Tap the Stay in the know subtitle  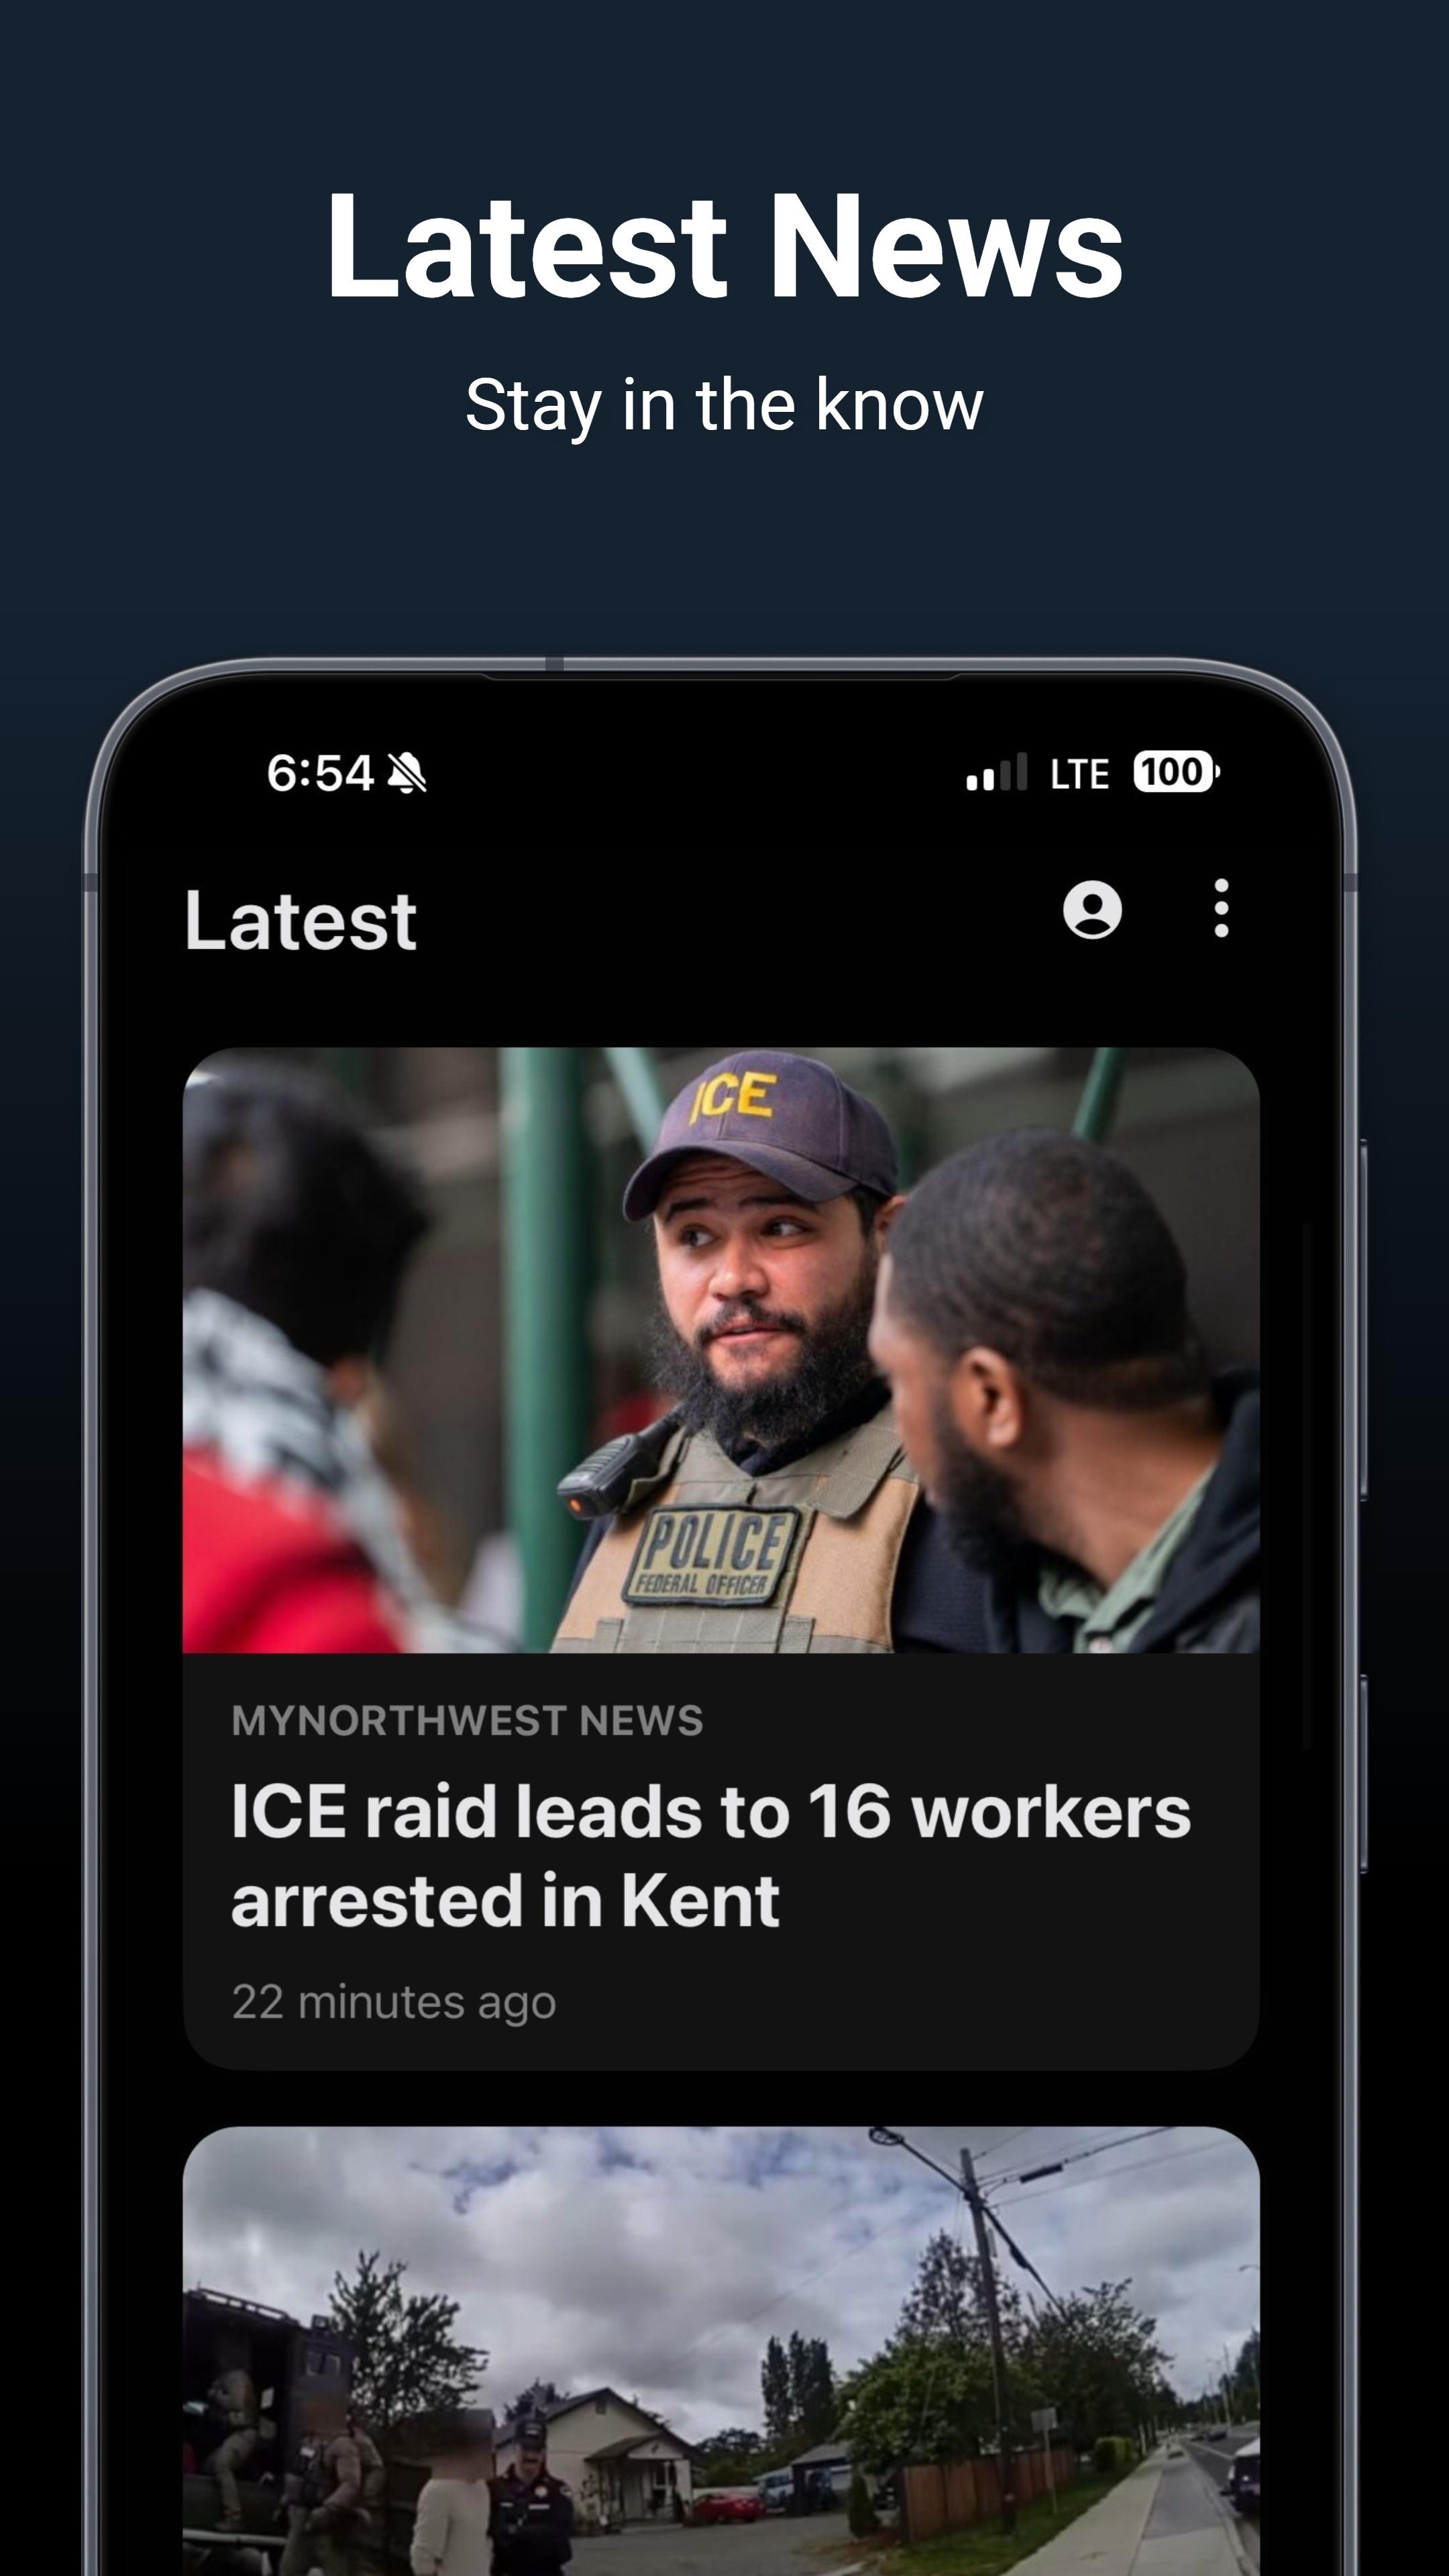[724, 406]
